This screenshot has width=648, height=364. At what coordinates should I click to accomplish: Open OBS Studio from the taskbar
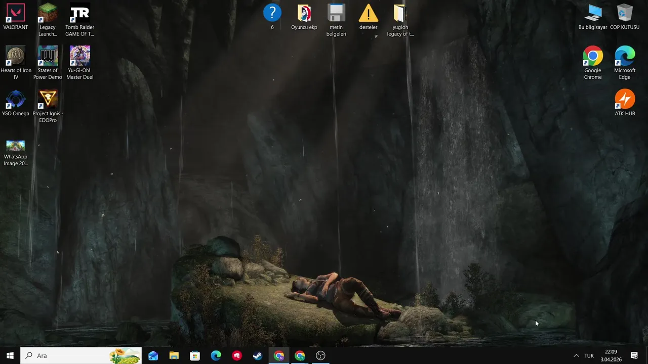[320, 355]
